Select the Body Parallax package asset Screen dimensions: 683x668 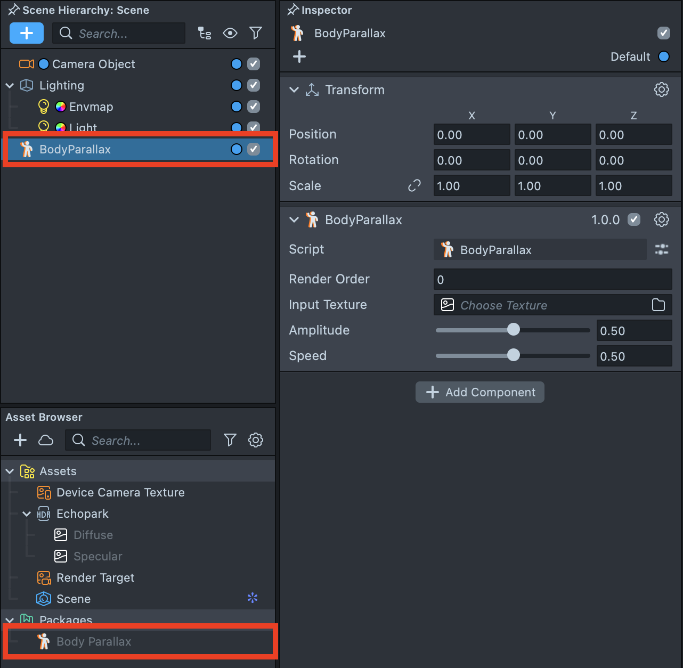(x=137, y=641)
